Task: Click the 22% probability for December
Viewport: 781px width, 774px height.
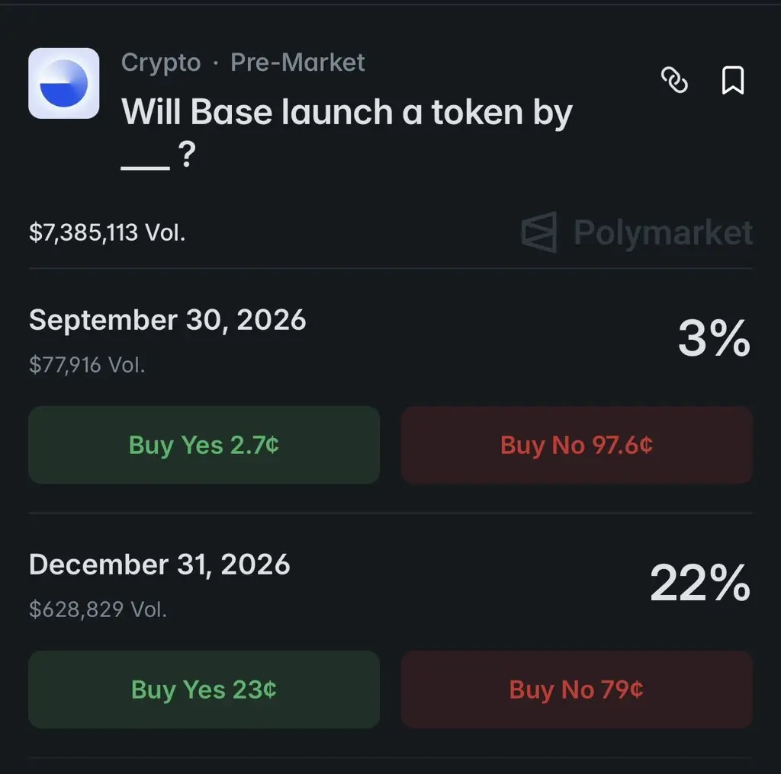Action: click(x=700, y=583)
